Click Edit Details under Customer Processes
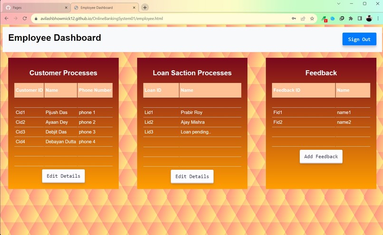383x235 pixels. (x=63, y=176)
